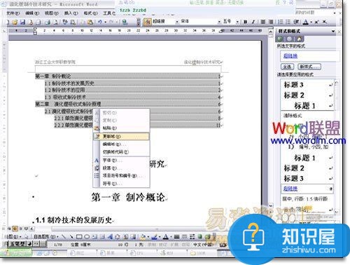
Task: Click task pane Home icon
Action: point(299,39)
